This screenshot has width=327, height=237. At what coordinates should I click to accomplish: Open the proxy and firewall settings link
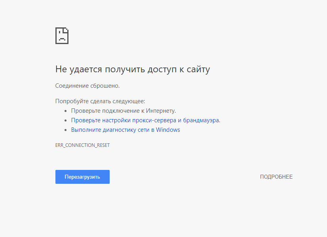pos(145,120)
